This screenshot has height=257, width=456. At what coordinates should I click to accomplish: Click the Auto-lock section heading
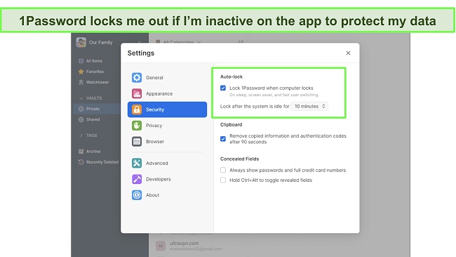pyautogui.click(x=232, y=77)
